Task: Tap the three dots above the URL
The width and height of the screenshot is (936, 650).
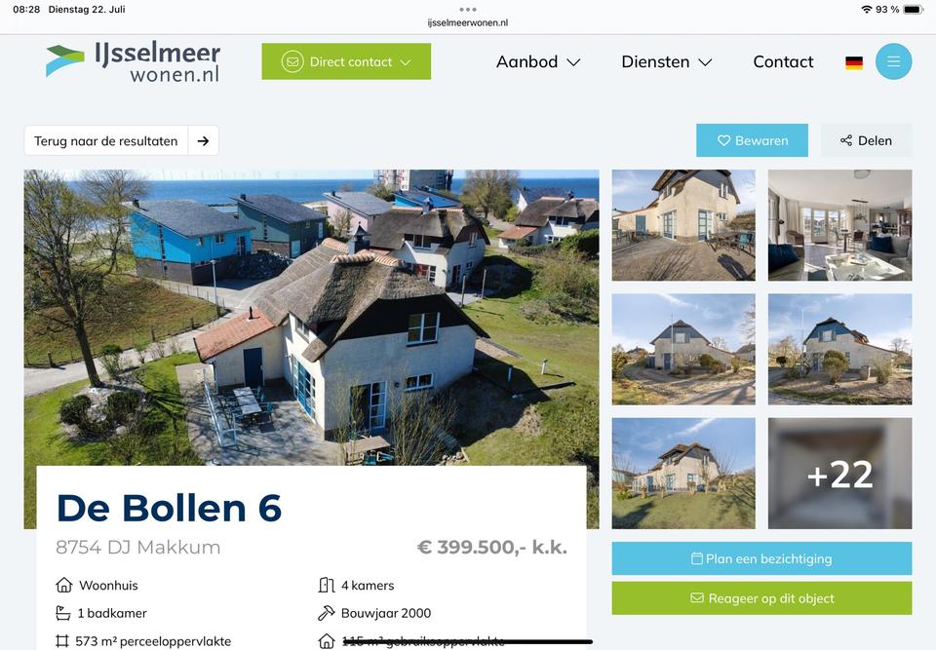Action: coord(468,10)
